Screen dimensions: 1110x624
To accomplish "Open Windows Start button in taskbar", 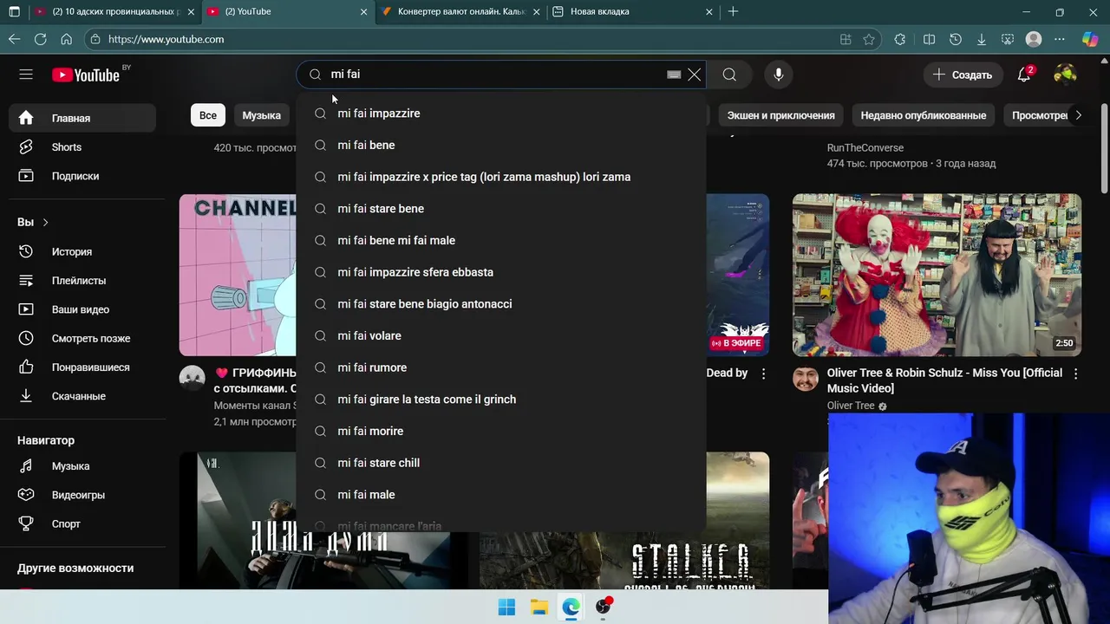I will pos(506,607).
